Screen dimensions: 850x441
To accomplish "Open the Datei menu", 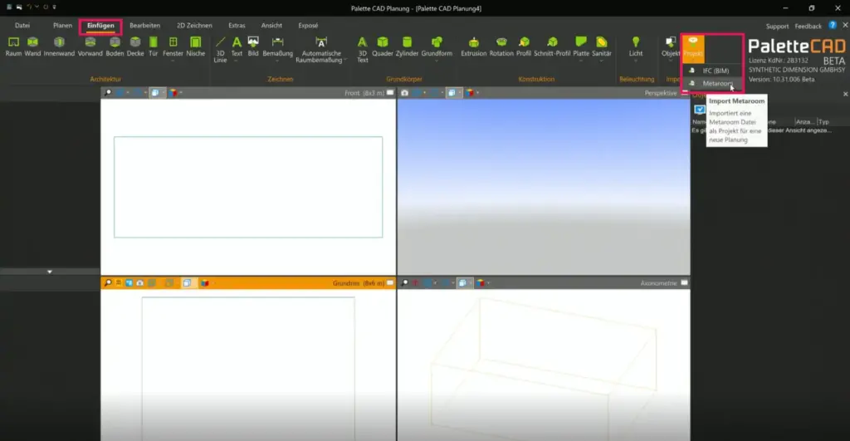I will pos(22,26).
